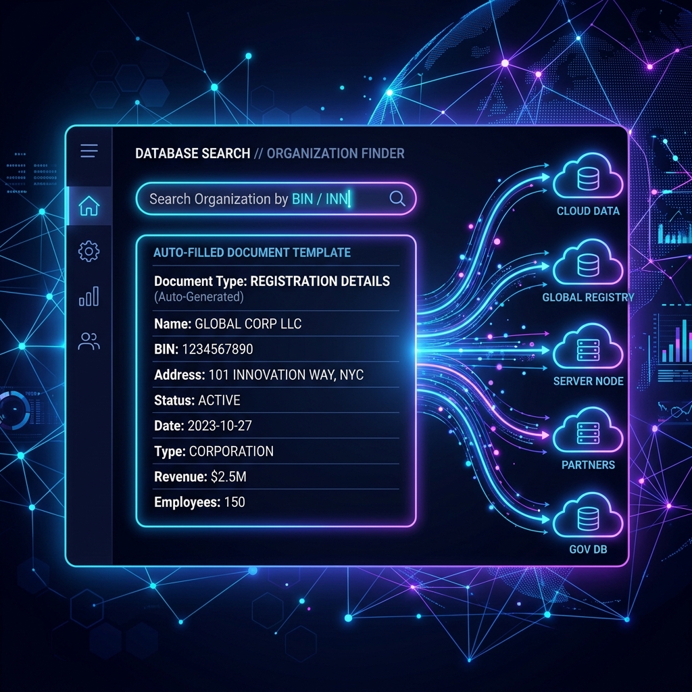Click the GOV DB label
This screenshot has width=692, height=692.
[x=588, y=549]
